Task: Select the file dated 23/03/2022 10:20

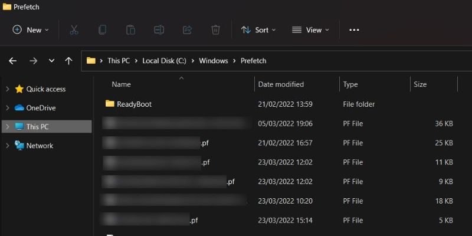Action: coord(277,201)
